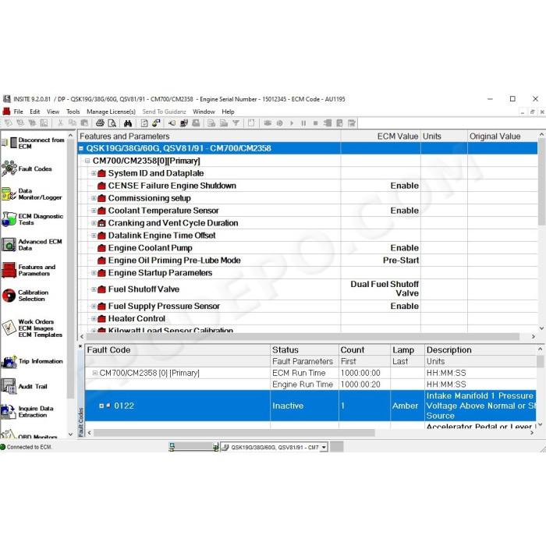Select Engine Oil Priming Pre-Lube Mode row
This screenshot has width=546, height=546.
tap(308, 260)
